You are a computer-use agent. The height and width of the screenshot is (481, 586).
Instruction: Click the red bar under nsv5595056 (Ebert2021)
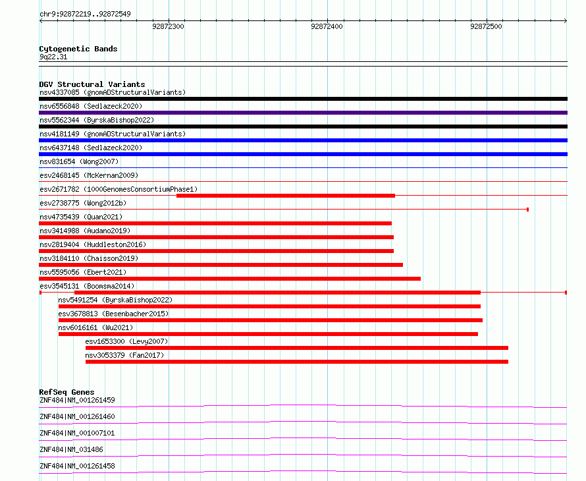pyautogui.click(x=230, y=279)
